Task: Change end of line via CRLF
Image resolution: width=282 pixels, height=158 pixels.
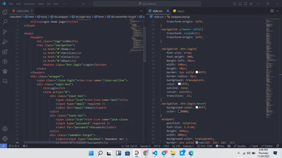Action: click(x=166, y=146)
